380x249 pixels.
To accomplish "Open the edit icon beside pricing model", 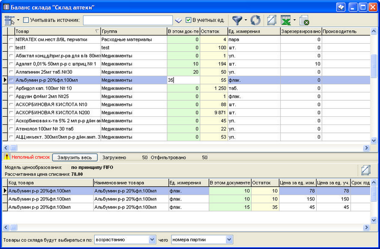I will (x=366, y=170).
